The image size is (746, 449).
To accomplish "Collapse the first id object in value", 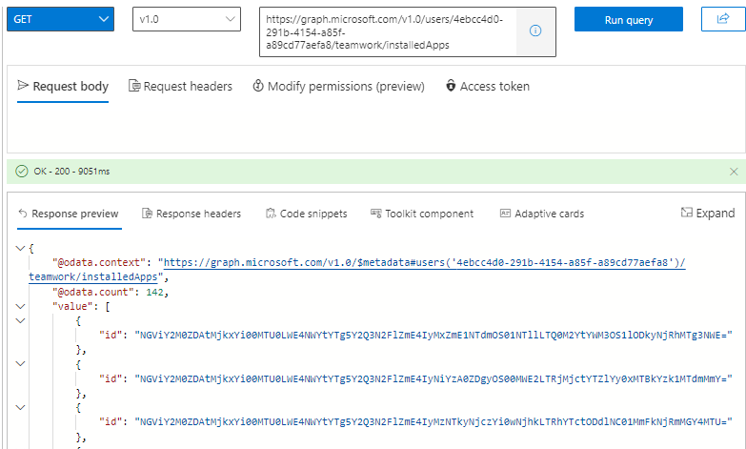I will click(x=20, y=320).
